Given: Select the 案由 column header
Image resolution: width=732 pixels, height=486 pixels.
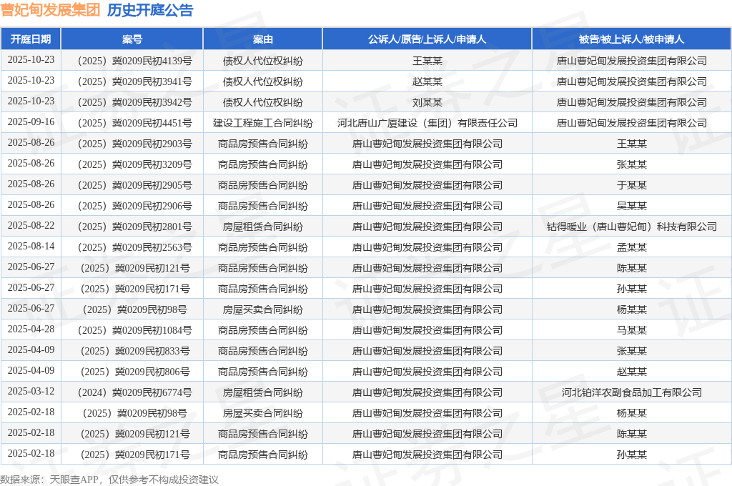Looking at the screenshot, I should click(263, 39).
